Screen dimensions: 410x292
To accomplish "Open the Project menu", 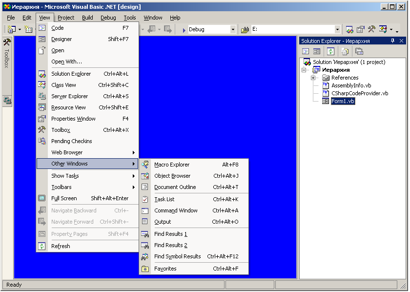I will tap(66, 18).
